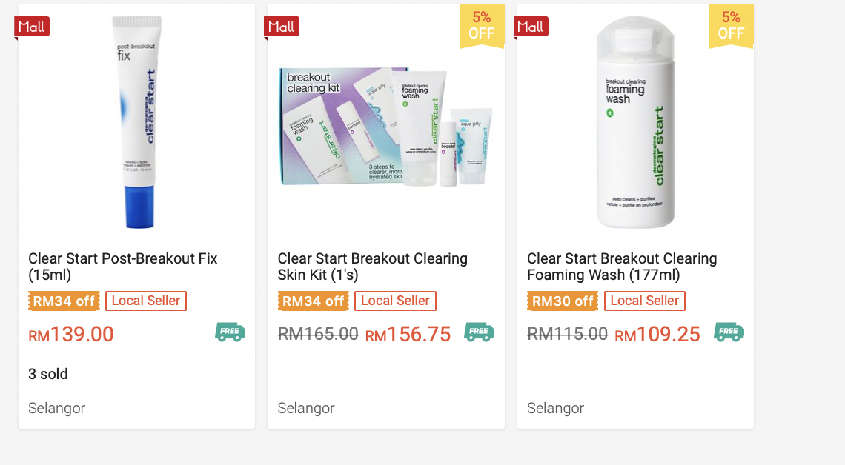Click the Mall badge on Foaming Wash card

click(x=531, y=27)
